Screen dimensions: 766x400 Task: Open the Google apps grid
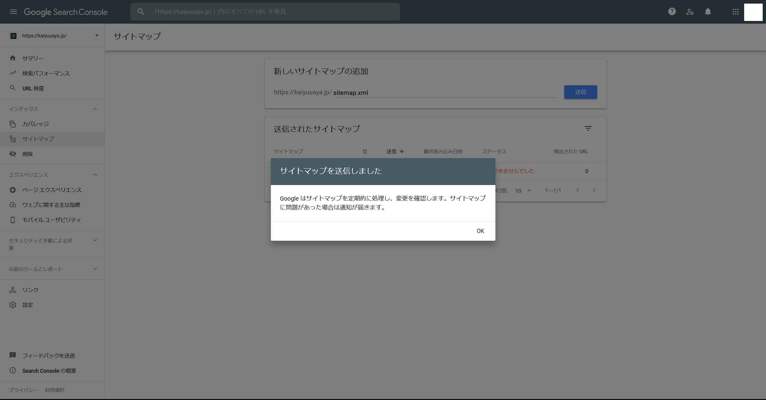(735, 12)
